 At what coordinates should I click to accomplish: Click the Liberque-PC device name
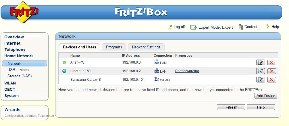click(80, 71)
